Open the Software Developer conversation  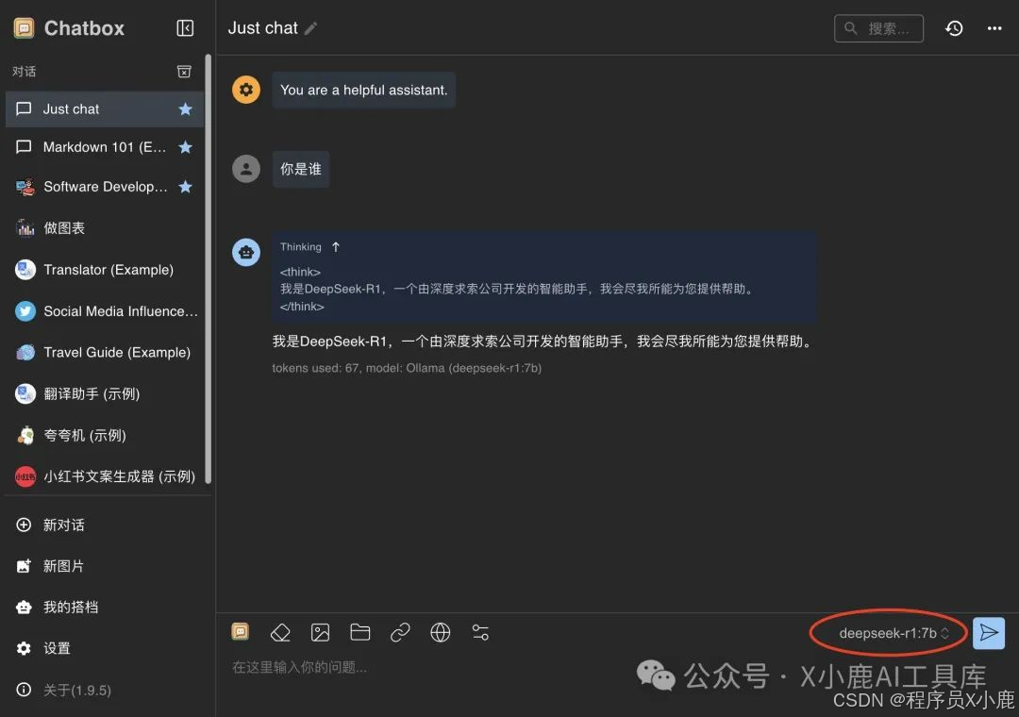point(105,187)
